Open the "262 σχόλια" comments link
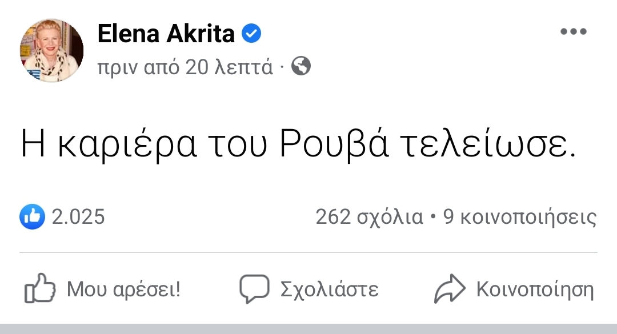The height and width of the screenshot is (334, 617). [x=369, y=217]
